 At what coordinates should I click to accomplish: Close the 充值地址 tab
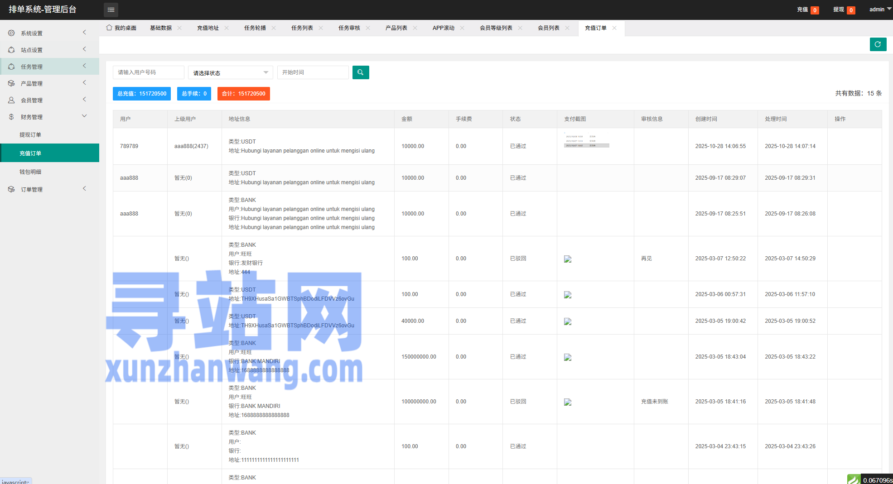(x=227, y=28)
